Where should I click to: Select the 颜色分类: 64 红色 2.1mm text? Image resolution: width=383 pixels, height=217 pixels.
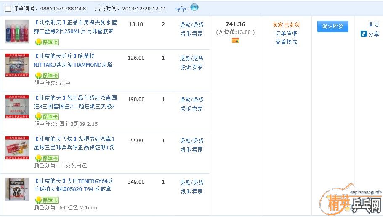pos(66,207)
